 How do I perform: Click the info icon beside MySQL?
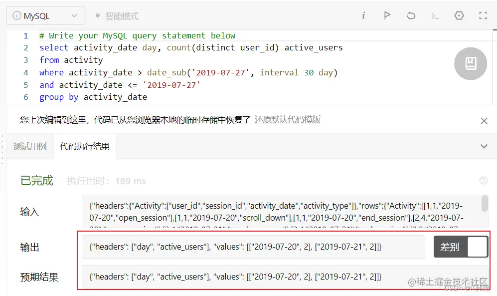tap(16, 15)
